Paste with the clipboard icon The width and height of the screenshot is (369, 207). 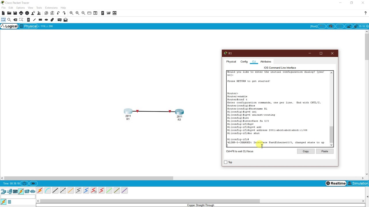pos(52,13)
